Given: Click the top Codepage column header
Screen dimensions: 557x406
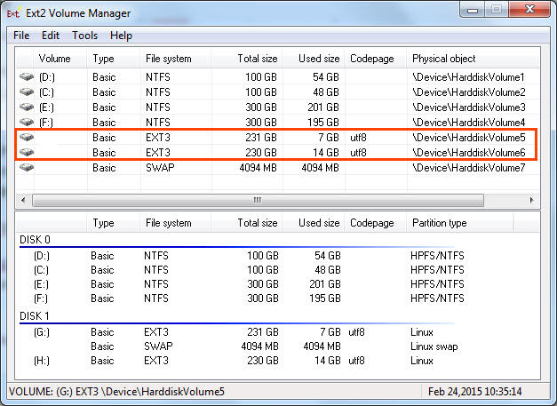Looking at the screenshot, I should [x=376, y=59].
